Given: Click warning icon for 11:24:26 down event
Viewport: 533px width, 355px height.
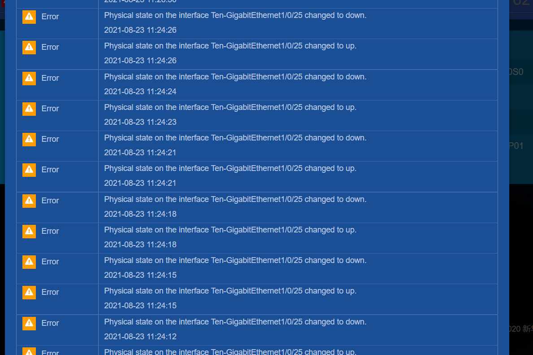Looking at the screenshot, I should 29,17.
